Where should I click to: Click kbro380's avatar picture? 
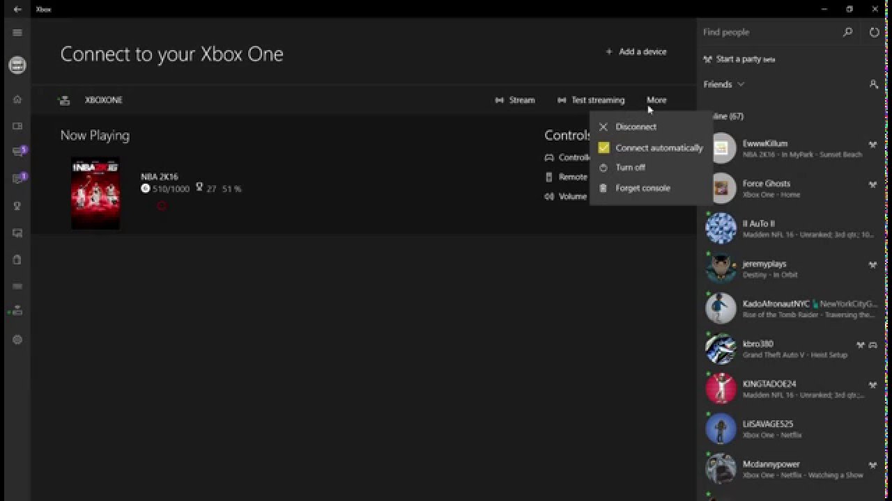[721, 349]
